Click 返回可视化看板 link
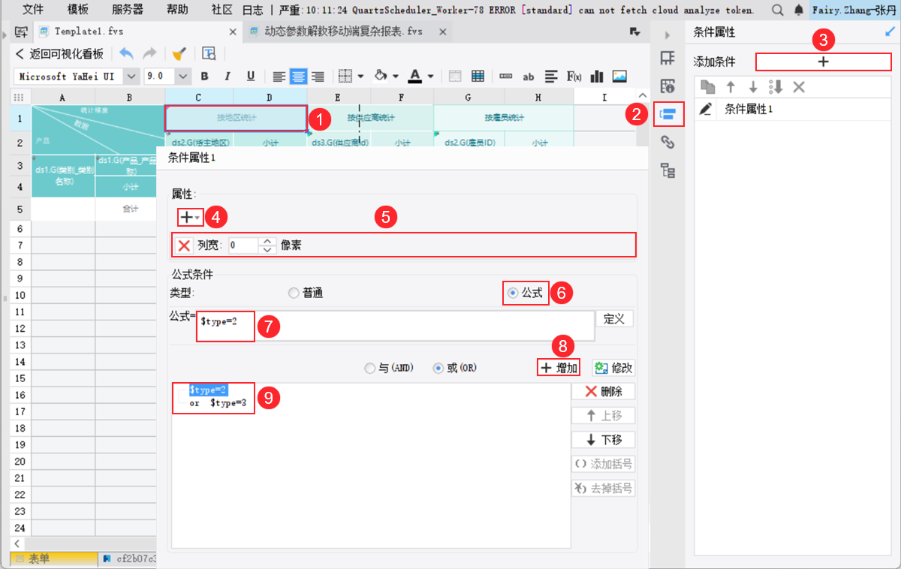 tap(60, 53)
